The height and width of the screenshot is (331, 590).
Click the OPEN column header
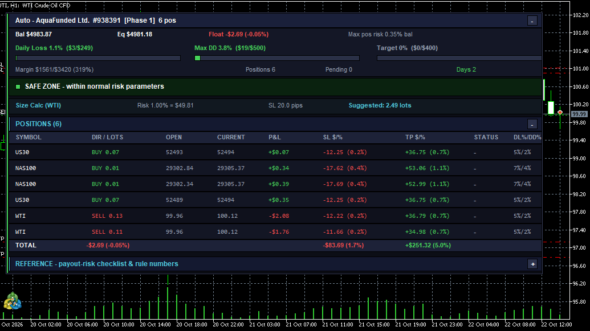pyautogui.click(x=174, y=138)
